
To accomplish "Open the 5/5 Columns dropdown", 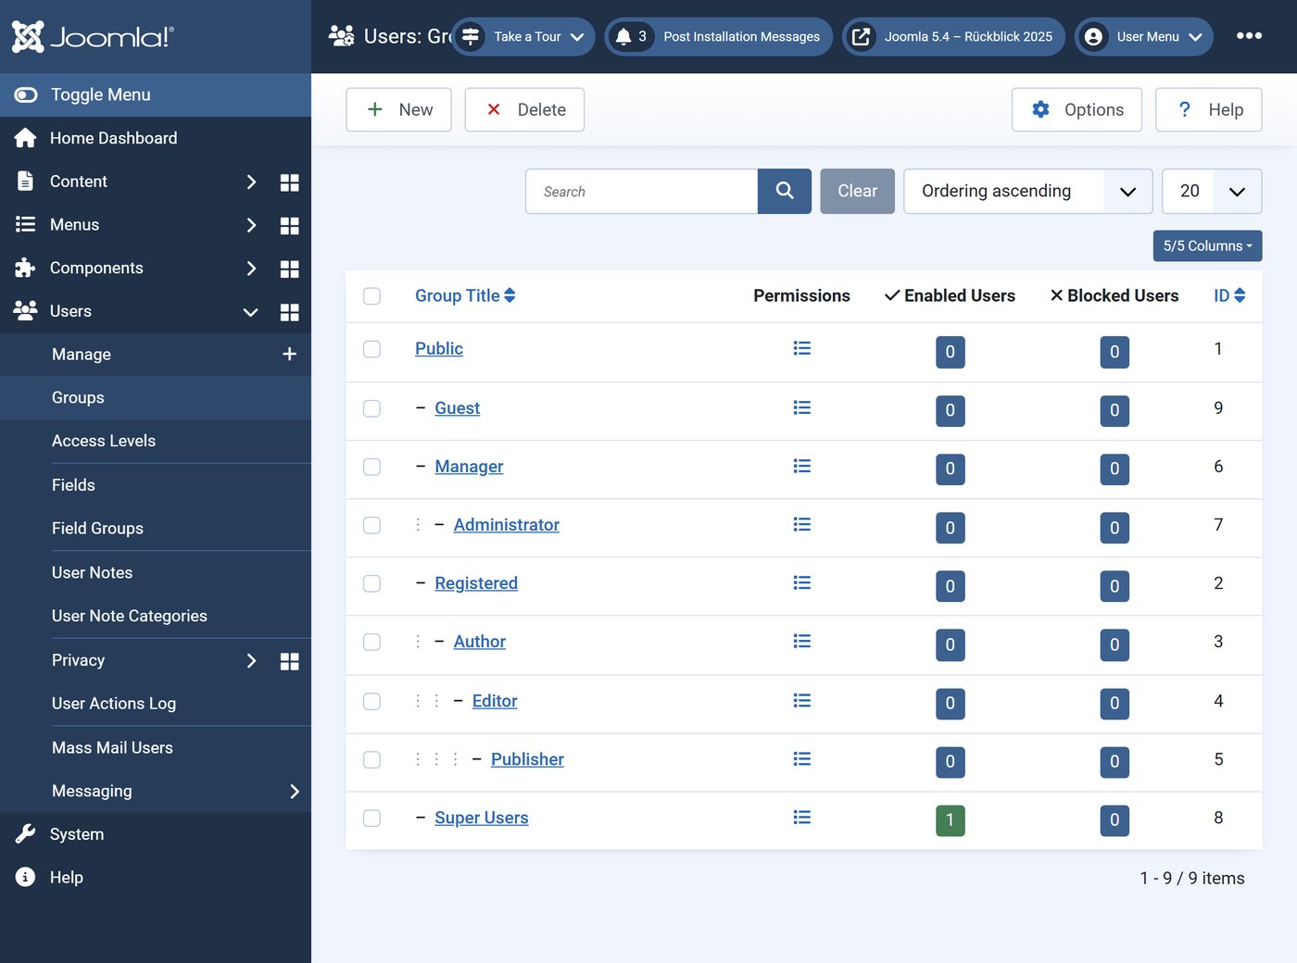I will 1207,245.
